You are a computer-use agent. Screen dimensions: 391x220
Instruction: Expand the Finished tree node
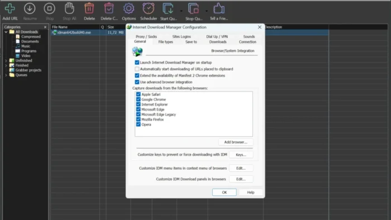(6, 65)
